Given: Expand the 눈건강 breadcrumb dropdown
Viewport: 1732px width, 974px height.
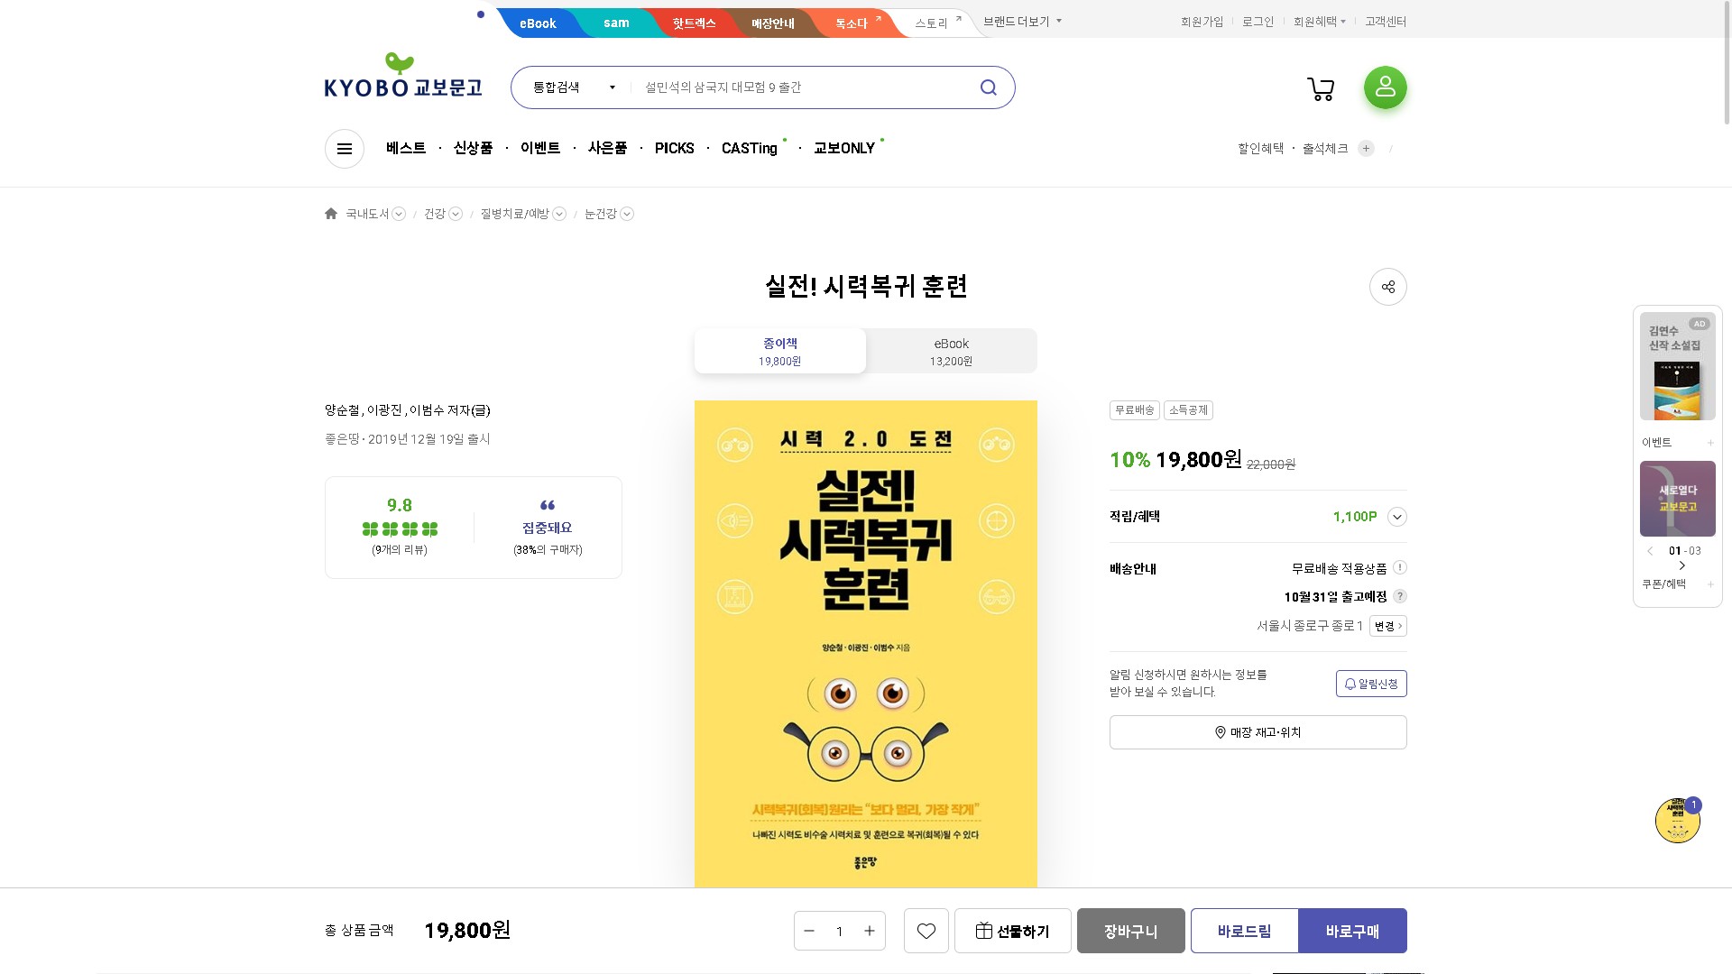Looking at the screenshot, I should (627, 214).
